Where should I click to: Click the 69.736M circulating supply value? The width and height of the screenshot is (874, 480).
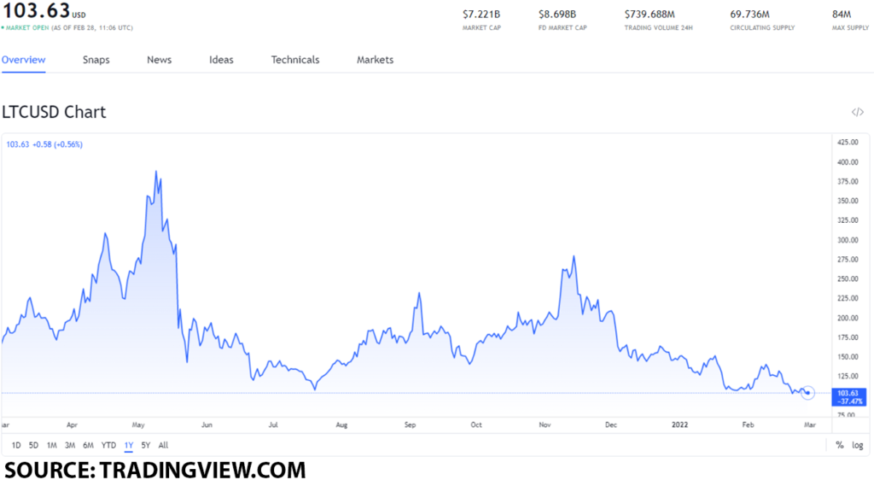coord(749,14)
